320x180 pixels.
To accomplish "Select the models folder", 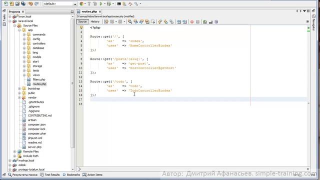I will [x=36, y=57].
